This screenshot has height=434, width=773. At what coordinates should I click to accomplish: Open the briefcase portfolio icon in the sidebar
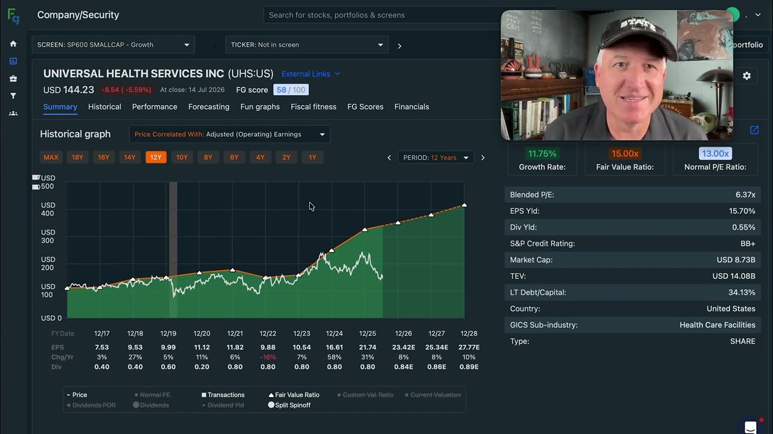[x=13, y=78]
